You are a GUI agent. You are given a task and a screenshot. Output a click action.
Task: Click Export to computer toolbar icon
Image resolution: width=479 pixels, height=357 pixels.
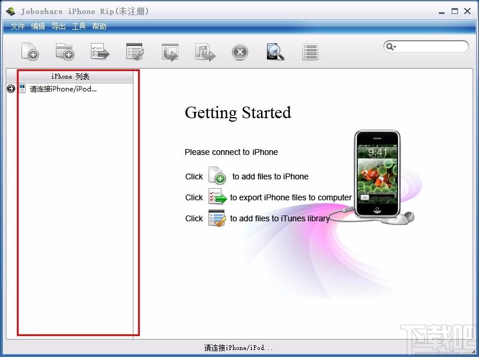100,51
